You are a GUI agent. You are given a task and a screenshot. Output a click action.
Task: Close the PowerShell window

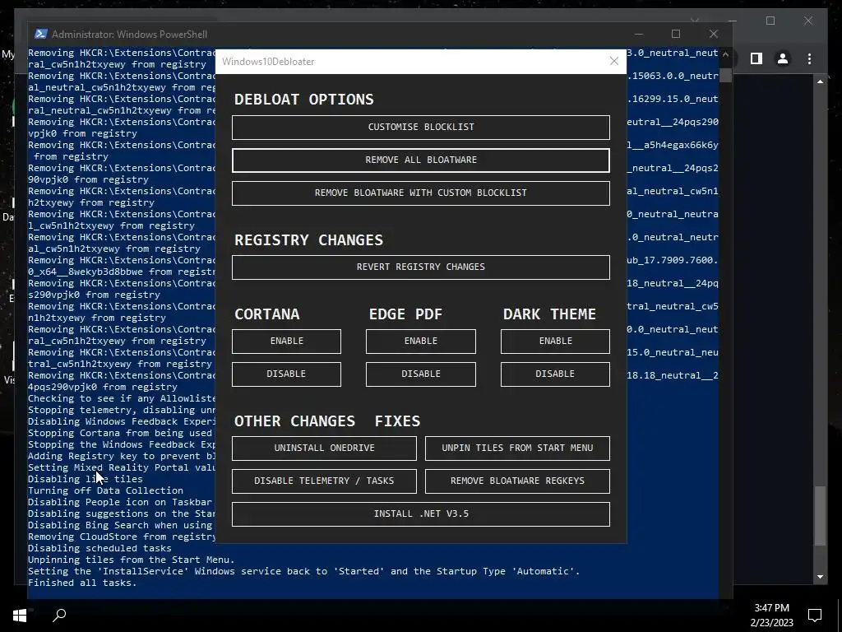(x=713, y=34)
